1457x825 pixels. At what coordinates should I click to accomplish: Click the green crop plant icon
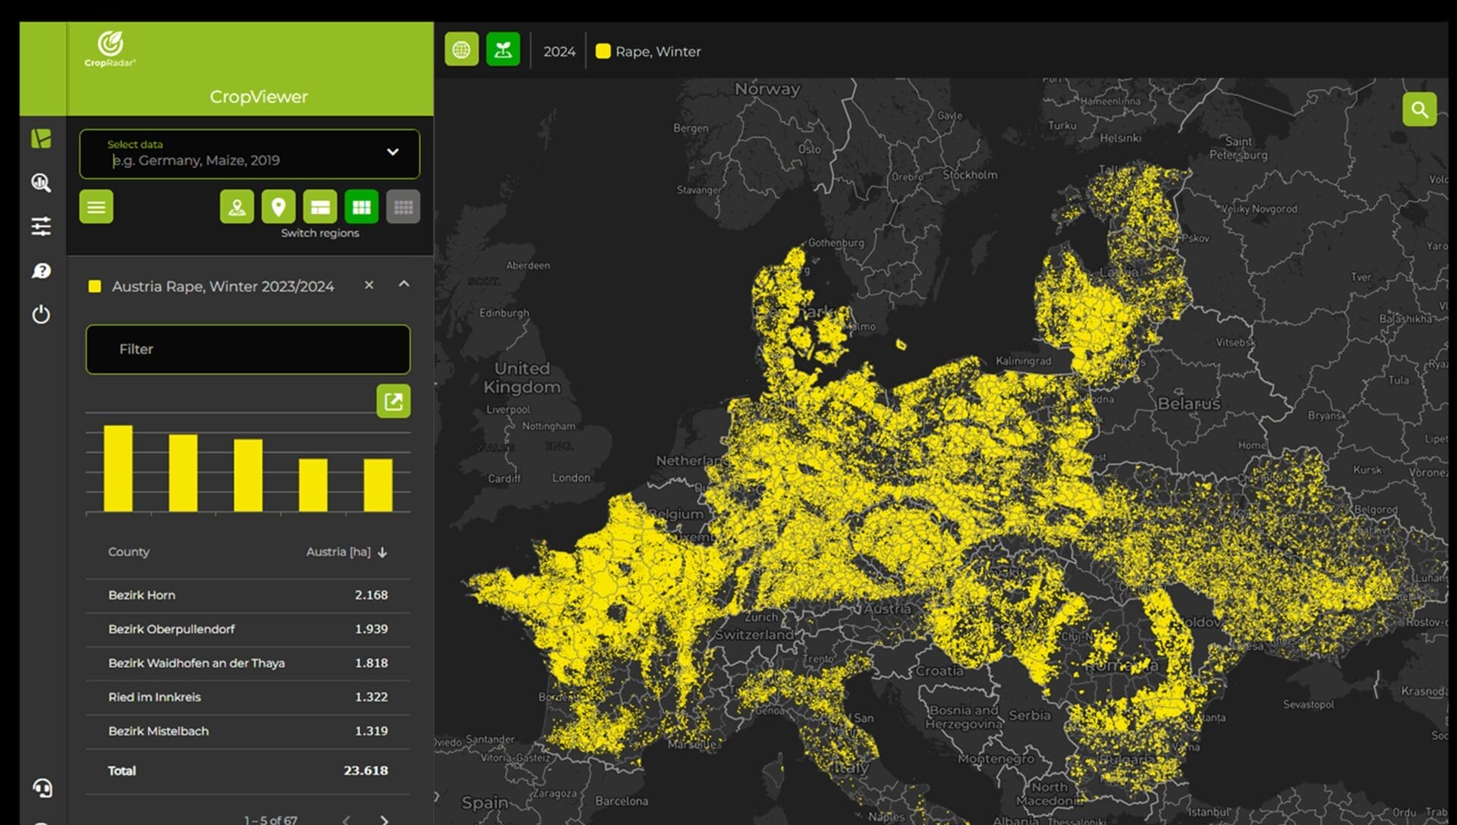[x=502, y=50]
